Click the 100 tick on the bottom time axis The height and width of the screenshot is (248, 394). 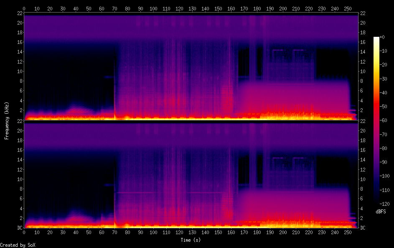[x=153, y=232]
